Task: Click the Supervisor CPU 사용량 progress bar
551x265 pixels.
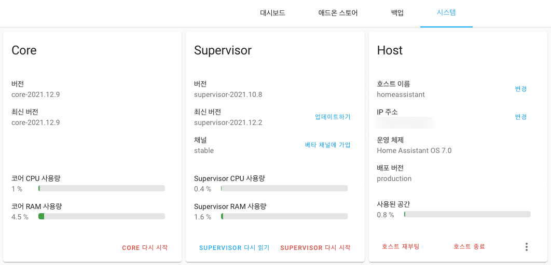Action: 284,188
